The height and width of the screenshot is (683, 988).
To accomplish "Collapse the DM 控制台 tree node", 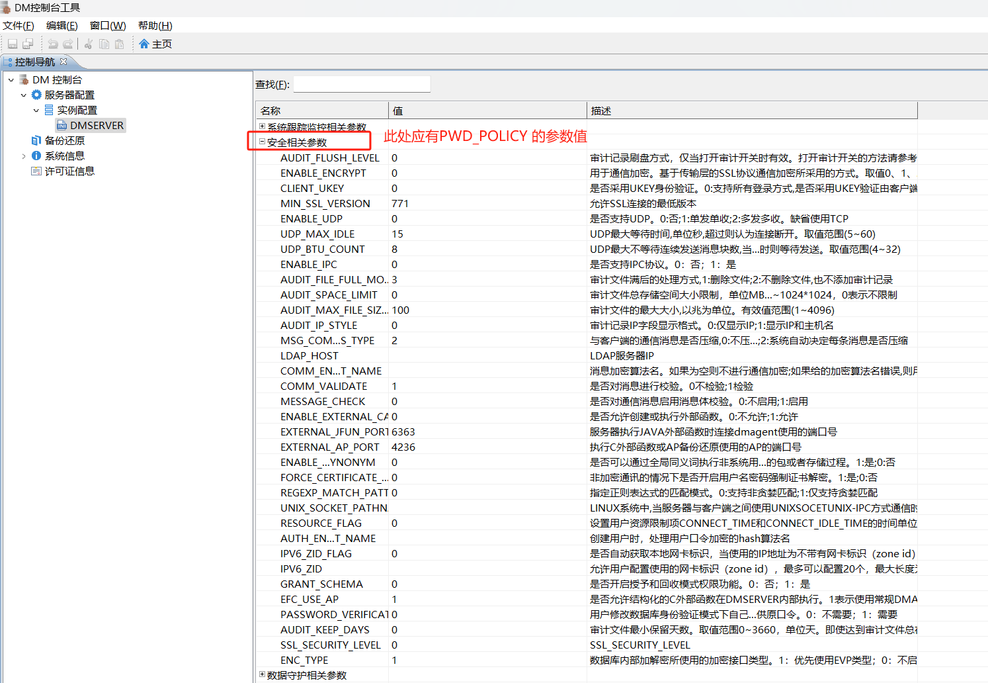I will [x=11, y=80].
